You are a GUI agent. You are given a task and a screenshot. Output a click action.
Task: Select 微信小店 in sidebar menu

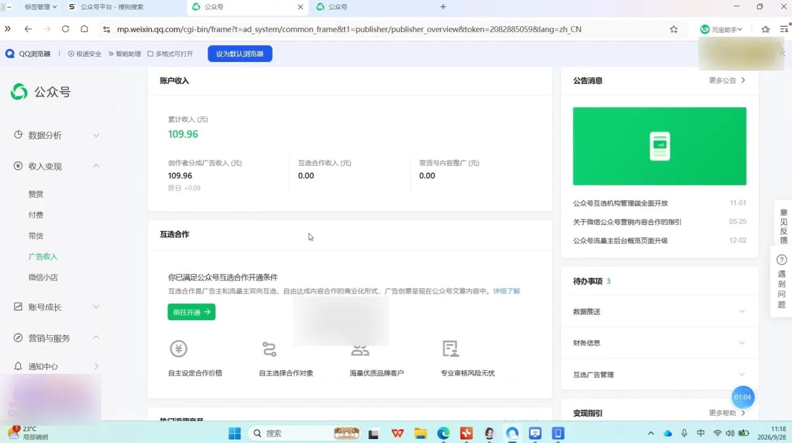pos(43,277)
